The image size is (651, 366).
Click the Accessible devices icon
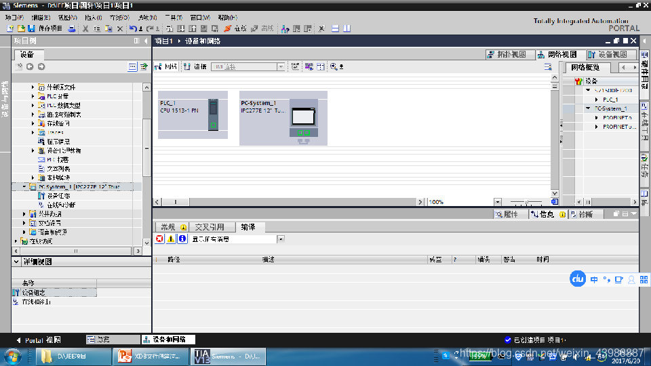[285, 28]
